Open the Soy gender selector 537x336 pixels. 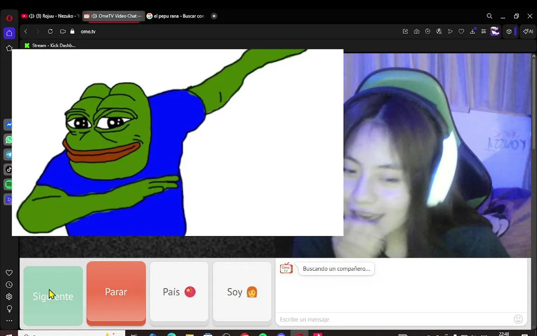pyautogui.click(x=242, y=292)
